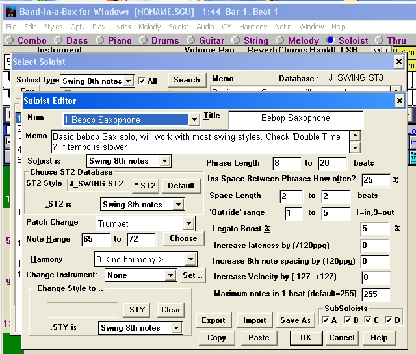
Task: Expand the Change Instrument dropdown
Action: pyautogui.click(x=170, y=275)
